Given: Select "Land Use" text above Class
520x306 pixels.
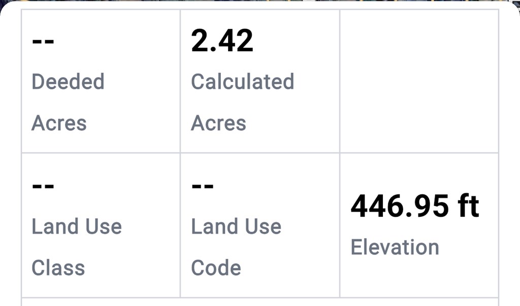Looking at the screenshot, I should coord(77,226).
